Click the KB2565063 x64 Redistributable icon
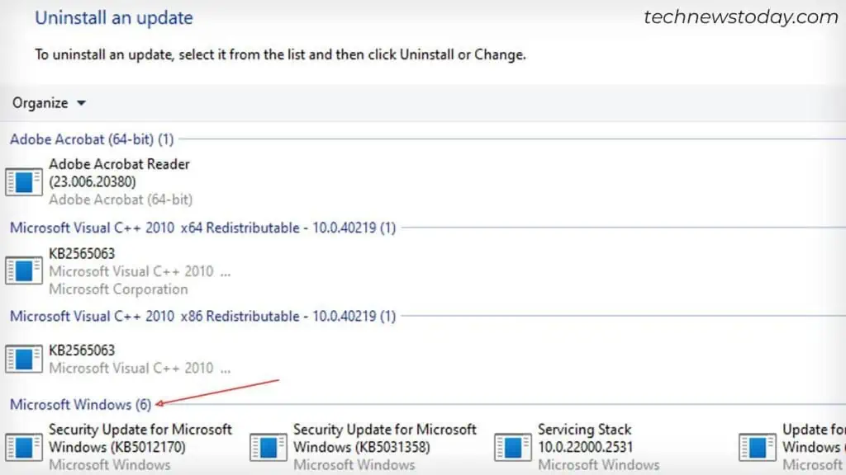 click(22, 270)
